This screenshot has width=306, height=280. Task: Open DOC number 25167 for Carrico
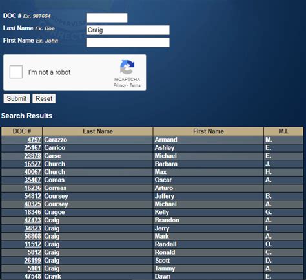pos(32,148)
